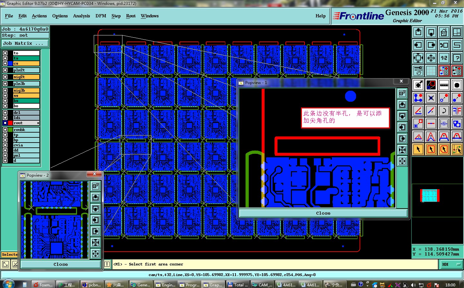The image size is (464, 288).
Task: Click the X-cross delete tool icon
Action: click(431, 98)
